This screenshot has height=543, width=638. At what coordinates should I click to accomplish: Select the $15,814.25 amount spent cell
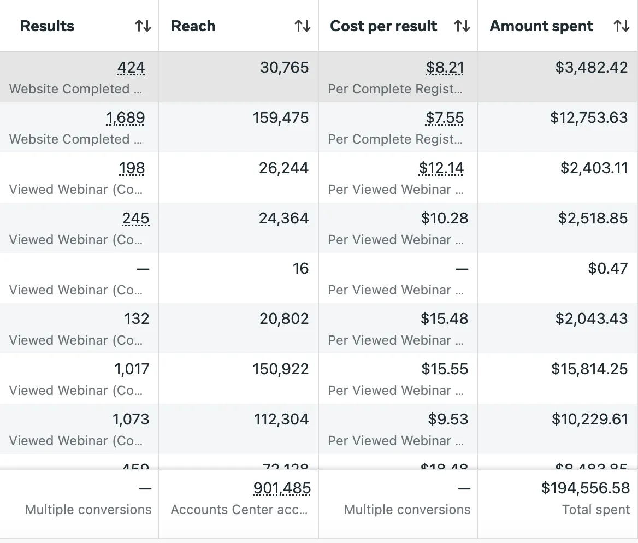(x=589, y=369)
